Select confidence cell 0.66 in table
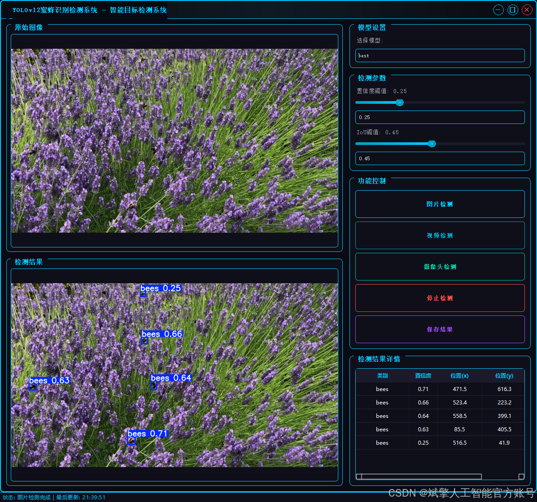Viewport: 537px width, 502px height. tap(423, 403)
